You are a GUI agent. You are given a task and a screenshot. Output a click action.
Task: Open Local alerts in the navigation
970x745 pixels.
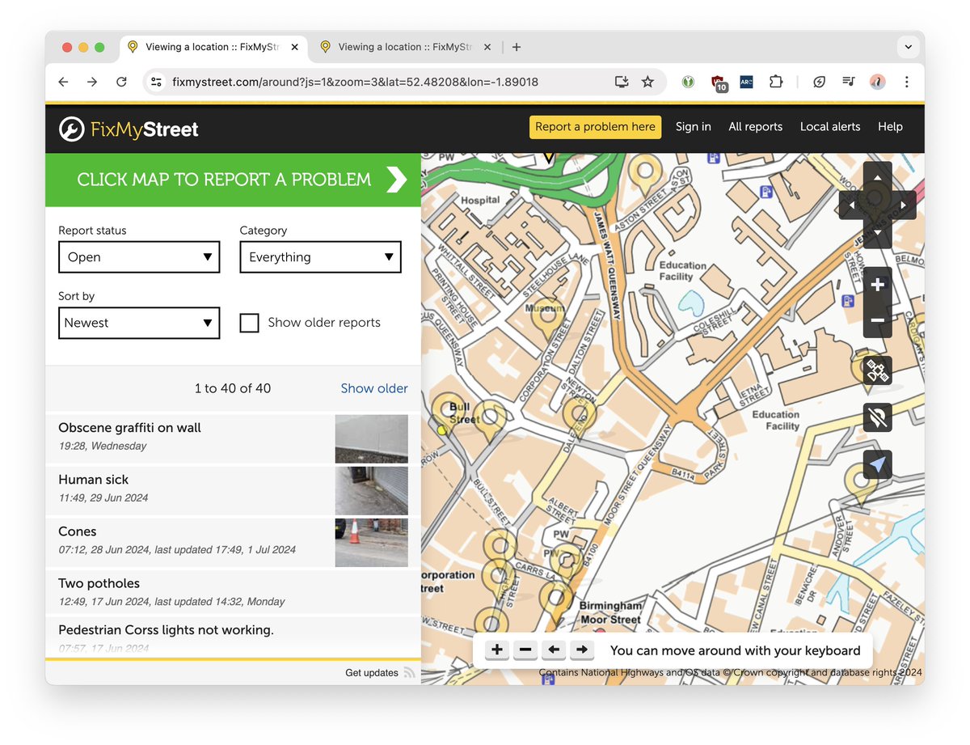pos(830,127)
